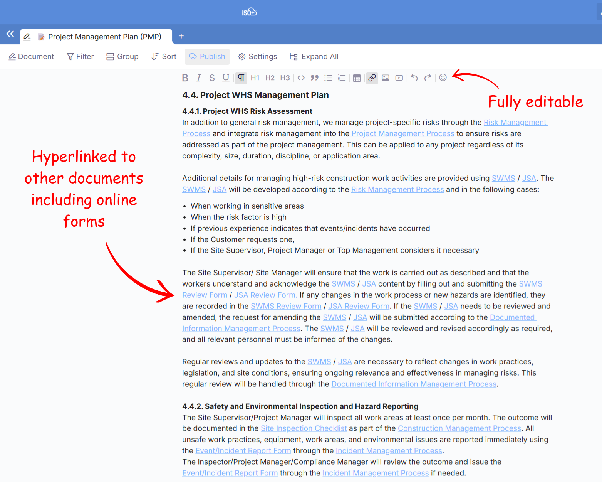Expand All document sections
Image resolution: width=602 pixels, height=482 pixels.
click(314, 57)
